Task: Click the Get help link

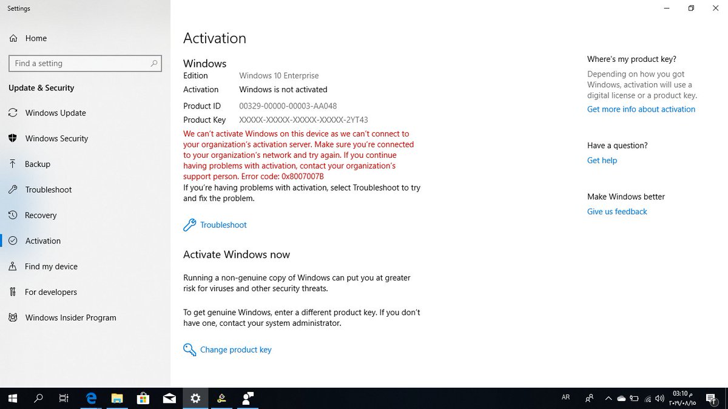Action: pos(602,160)
